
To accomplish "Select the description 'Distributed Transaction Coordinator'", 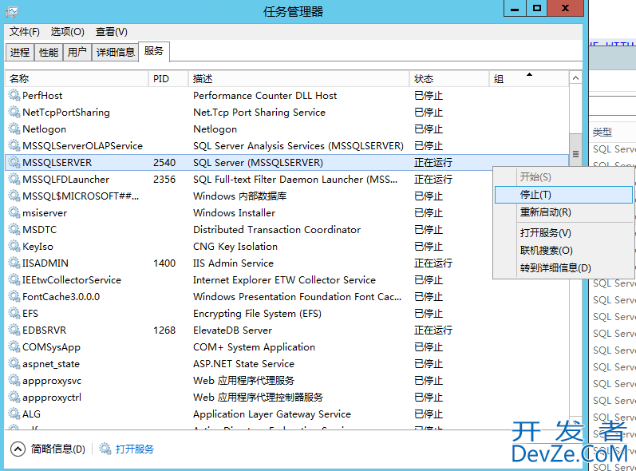I will (x=277, y=230).
